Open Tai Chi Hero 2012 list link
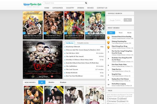The height and width of the screenshot is (104, 157). (x=72, y=53)
